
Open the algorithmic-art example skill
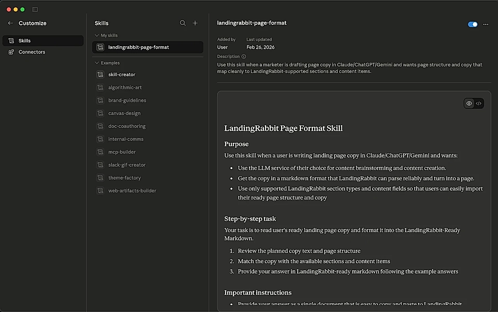pyautogui.click(x=125, y=88)
